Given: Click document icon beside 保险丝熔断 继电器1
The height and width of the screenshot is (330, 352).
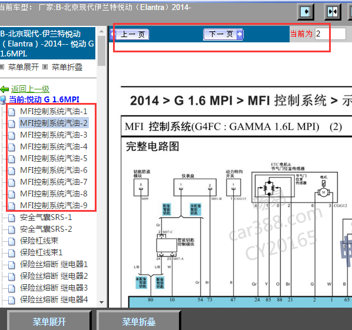Looking at the screenshot, I should click(12, 265).
